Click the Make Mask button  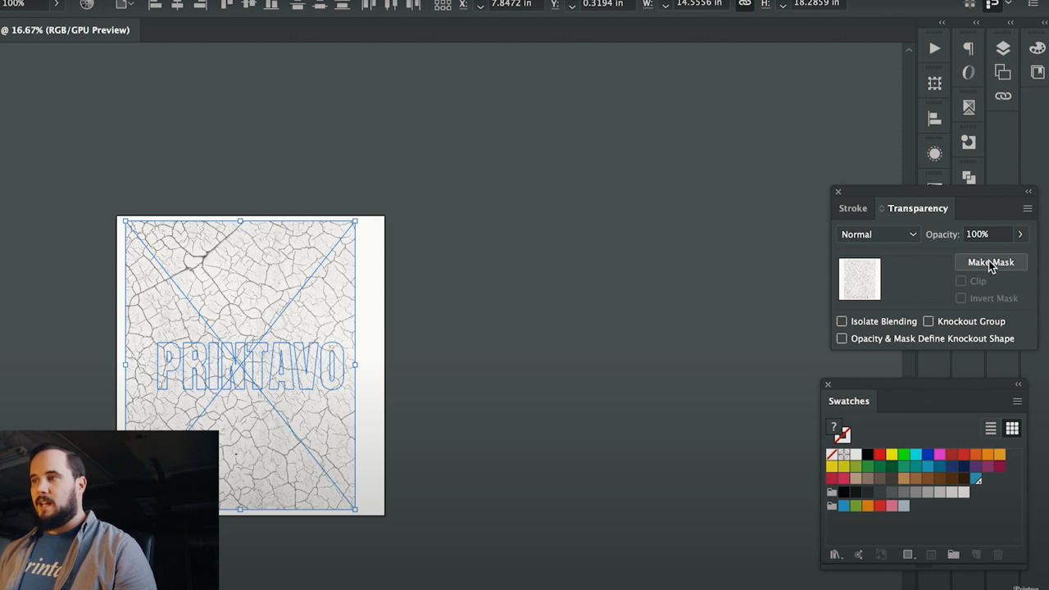(x=991, y=262)
